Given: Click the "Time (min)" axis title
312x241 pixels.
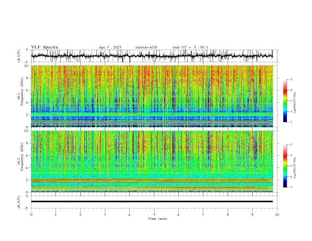Looking at the screenshot, I should click(x=158, y=219).
